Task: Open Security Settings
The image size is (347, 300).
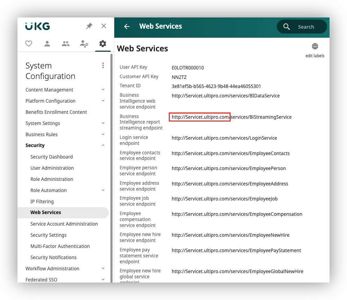Action: [49, 235]
